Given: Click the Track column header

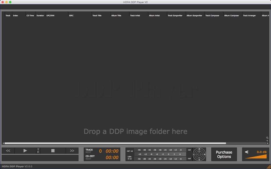Looking at the screenshot, I should point(8,16).
